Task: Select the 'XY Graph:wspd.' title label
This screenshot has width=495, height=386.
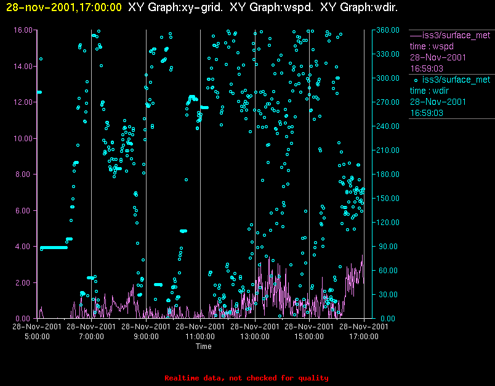Action: pyautogui.click(x=272, y=7)
